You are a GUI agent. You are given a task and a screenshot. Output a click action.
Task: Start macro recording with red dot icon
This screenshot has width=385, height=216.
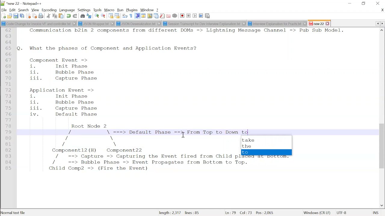point(182,16)
